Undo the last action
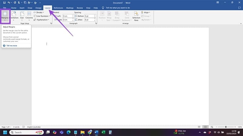Image resolution: width=243 pixels, height=136 pixels. 9,2
